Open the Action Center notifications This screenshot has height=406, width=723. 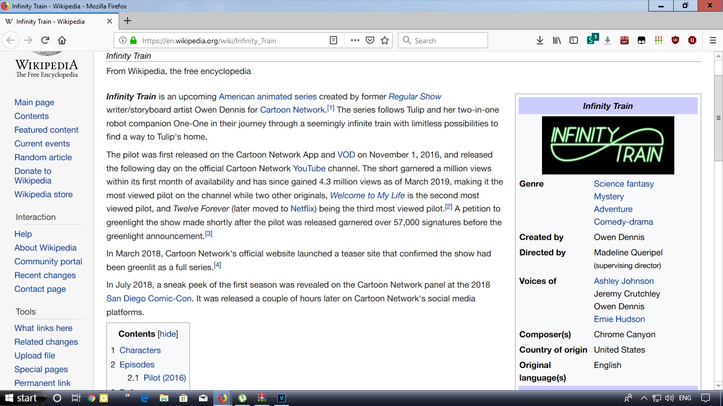pyautogui.click(x=706, y=398)
